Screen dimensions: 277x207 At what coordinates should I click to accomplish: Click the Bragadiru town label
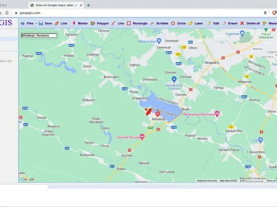[212, 63]
